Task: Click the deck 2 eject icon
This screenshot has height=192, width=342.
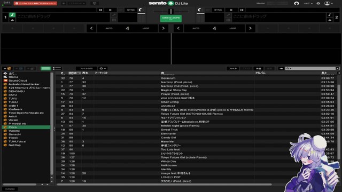Action: (x=330, y=20)
